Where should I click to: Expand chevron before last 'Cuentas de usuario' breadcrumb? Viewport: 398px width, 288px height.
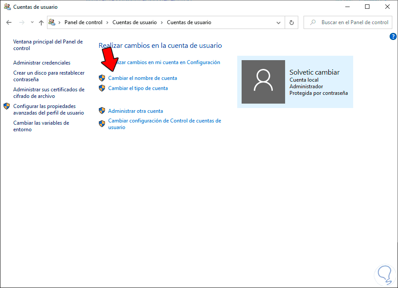(x=162, y=22)
